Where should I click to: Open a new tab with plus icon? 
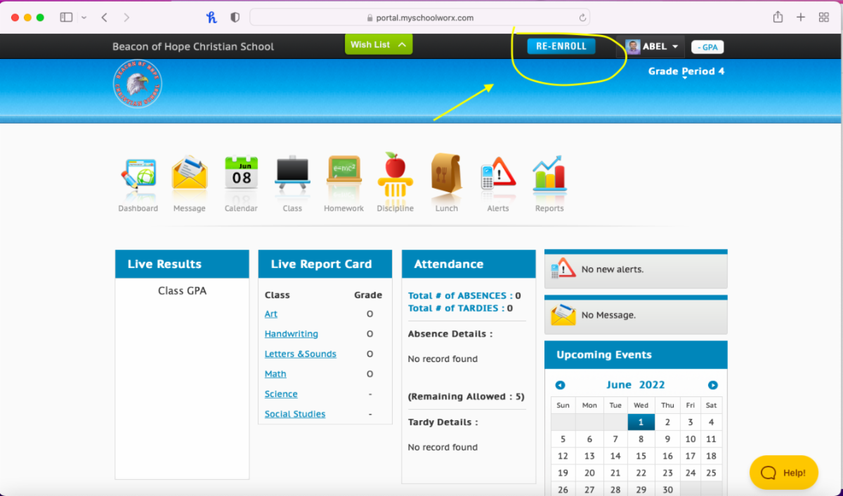click(x=801, y=18)
